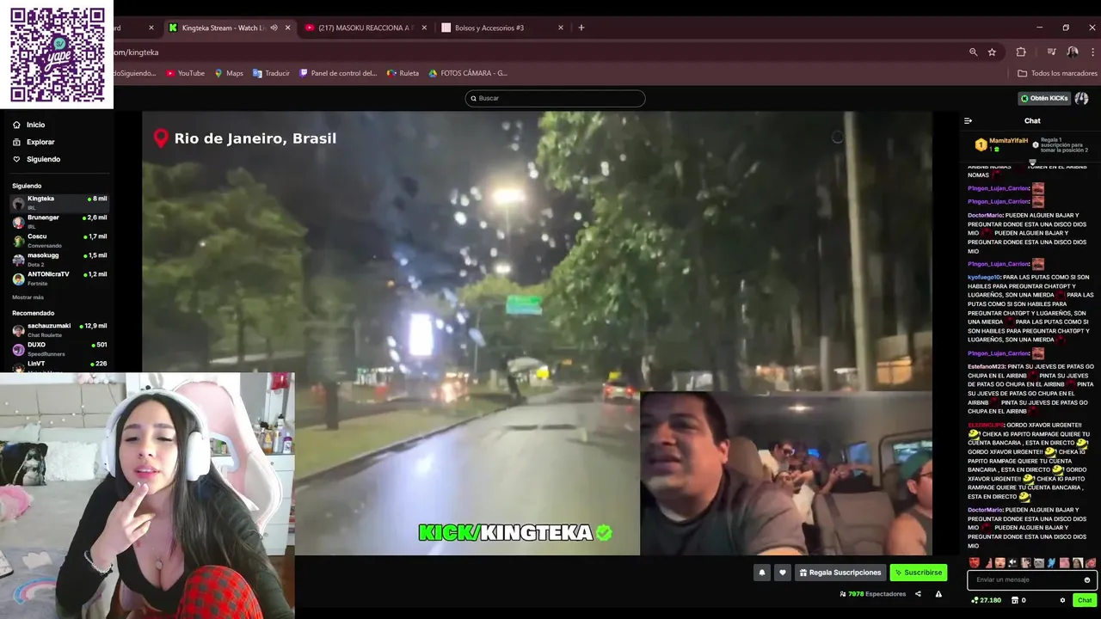Send message with Chat button
The image size is (1101, 619).
1085,600
